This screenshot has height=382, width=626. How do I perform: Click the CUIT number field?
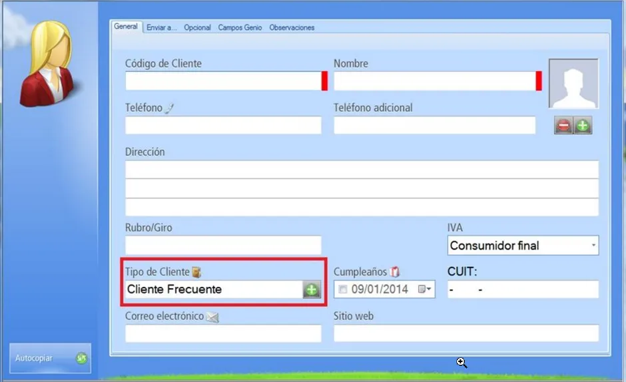[523, 289]
